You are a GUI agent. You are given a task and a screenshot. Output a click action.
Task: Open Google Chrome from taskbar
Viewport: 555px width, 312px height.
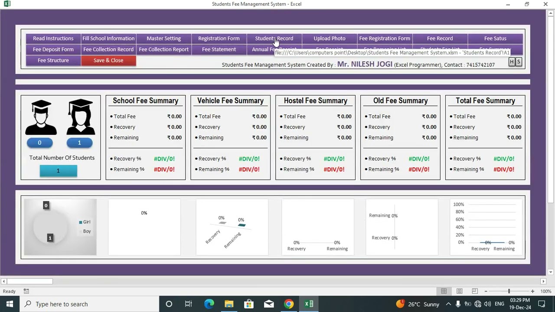click(289, 304)
